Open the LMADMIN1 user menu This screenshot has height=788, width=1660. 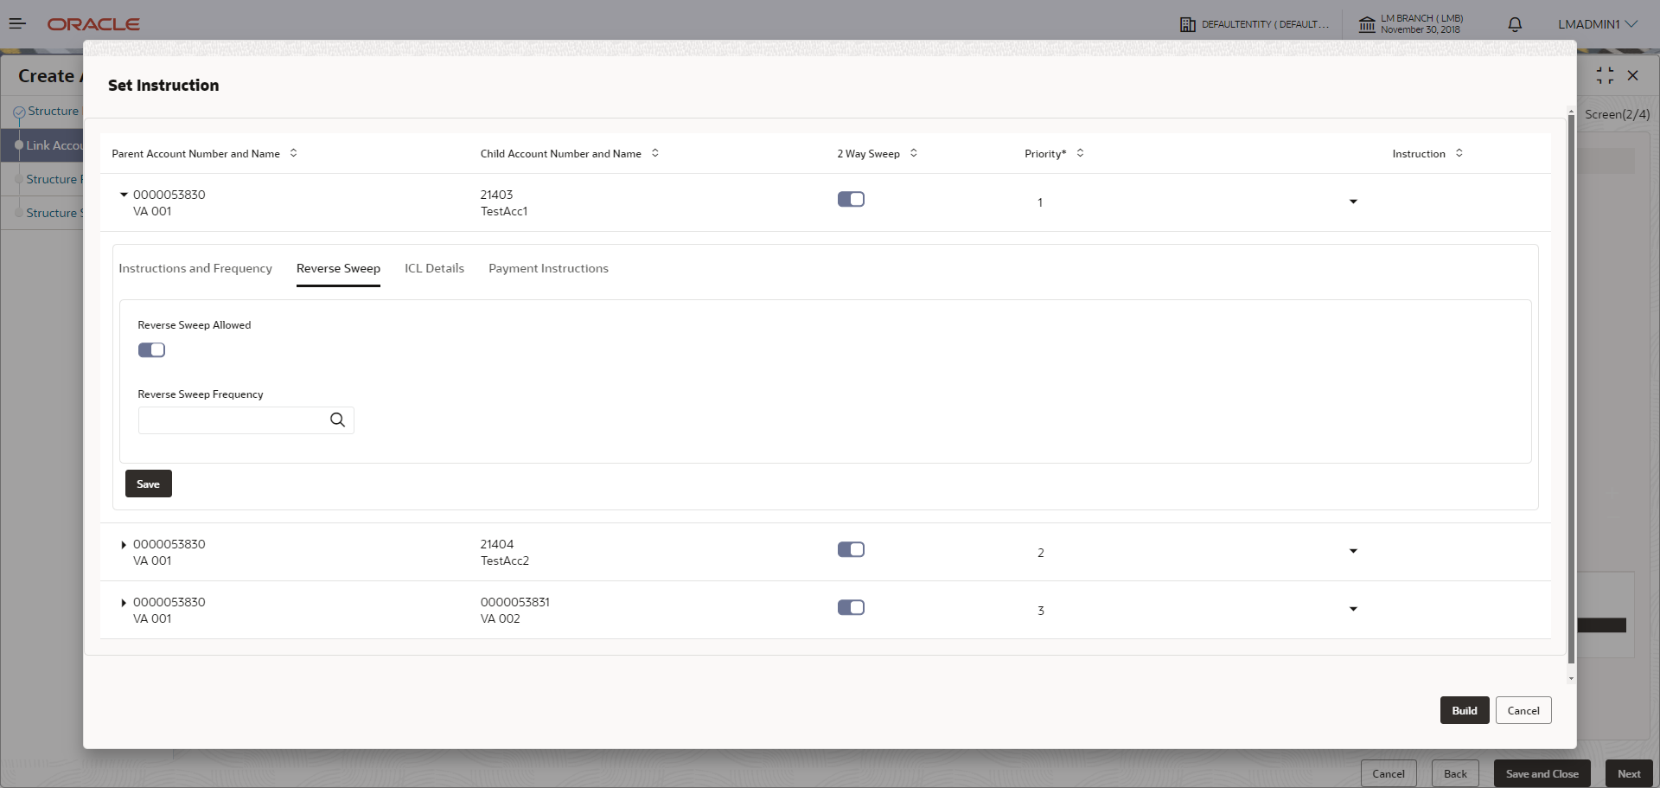coord(1597,24)
